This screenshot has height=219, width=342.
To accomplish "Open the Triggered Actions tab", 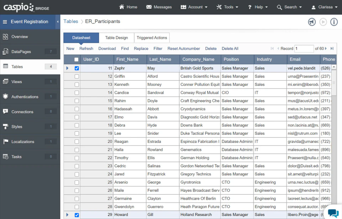I will point(152,37).
